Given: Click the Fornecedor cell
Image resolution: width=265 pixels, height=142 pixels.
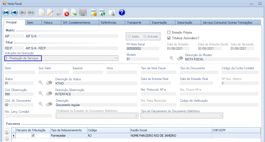Looking at the screenshot, I should [x=69, y=136].
